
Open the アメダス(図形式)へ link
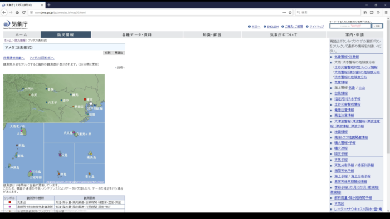42,58
